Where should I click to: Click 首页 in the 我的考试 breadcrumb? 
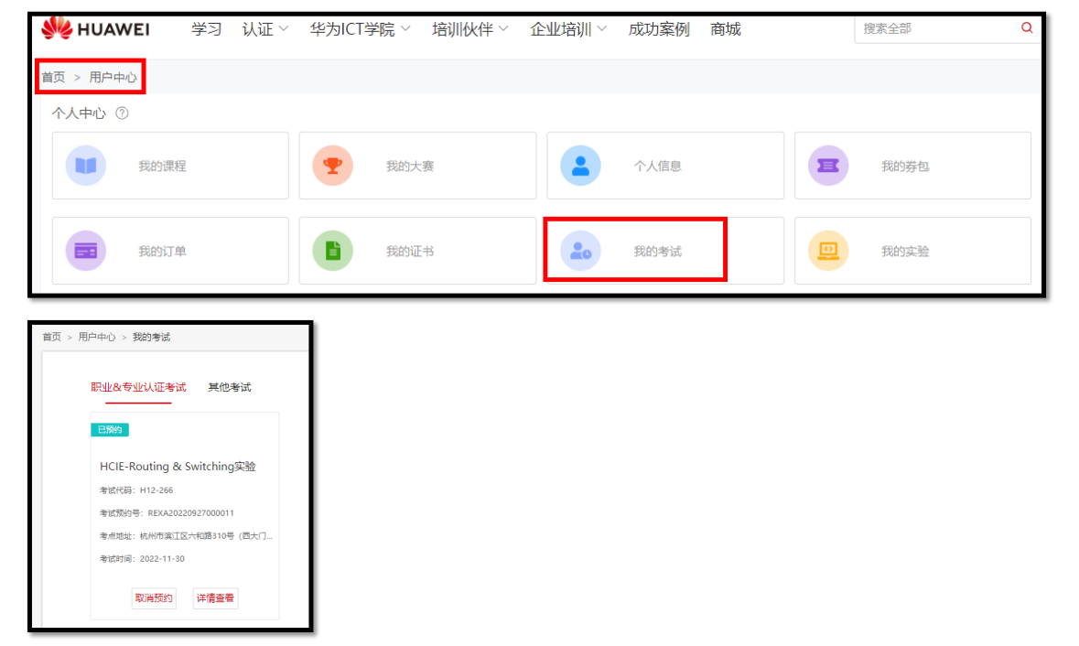(x=51, y=337)
